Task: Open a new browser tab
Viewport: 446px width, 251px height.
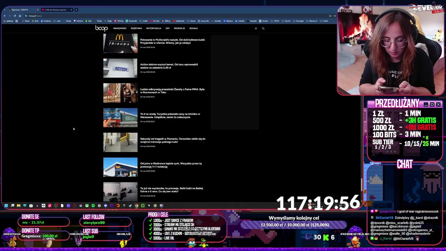Action: (x=76, y=10)
